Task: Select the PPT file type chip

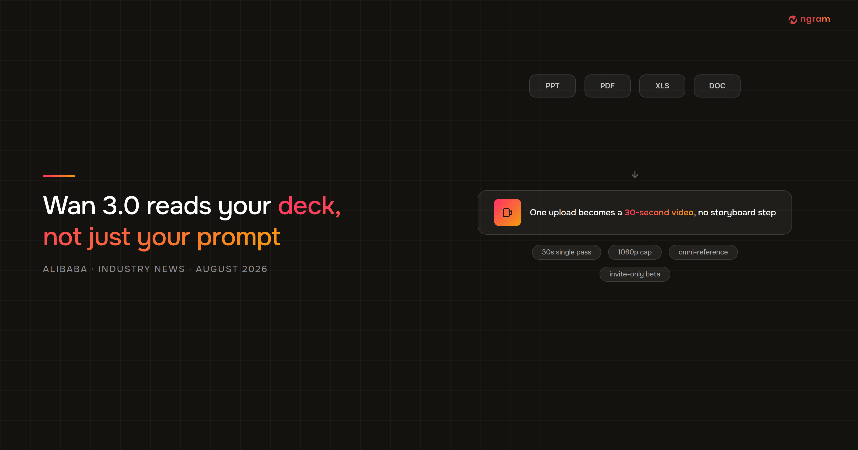Action: pyautogui.click(x=552, y=86)
